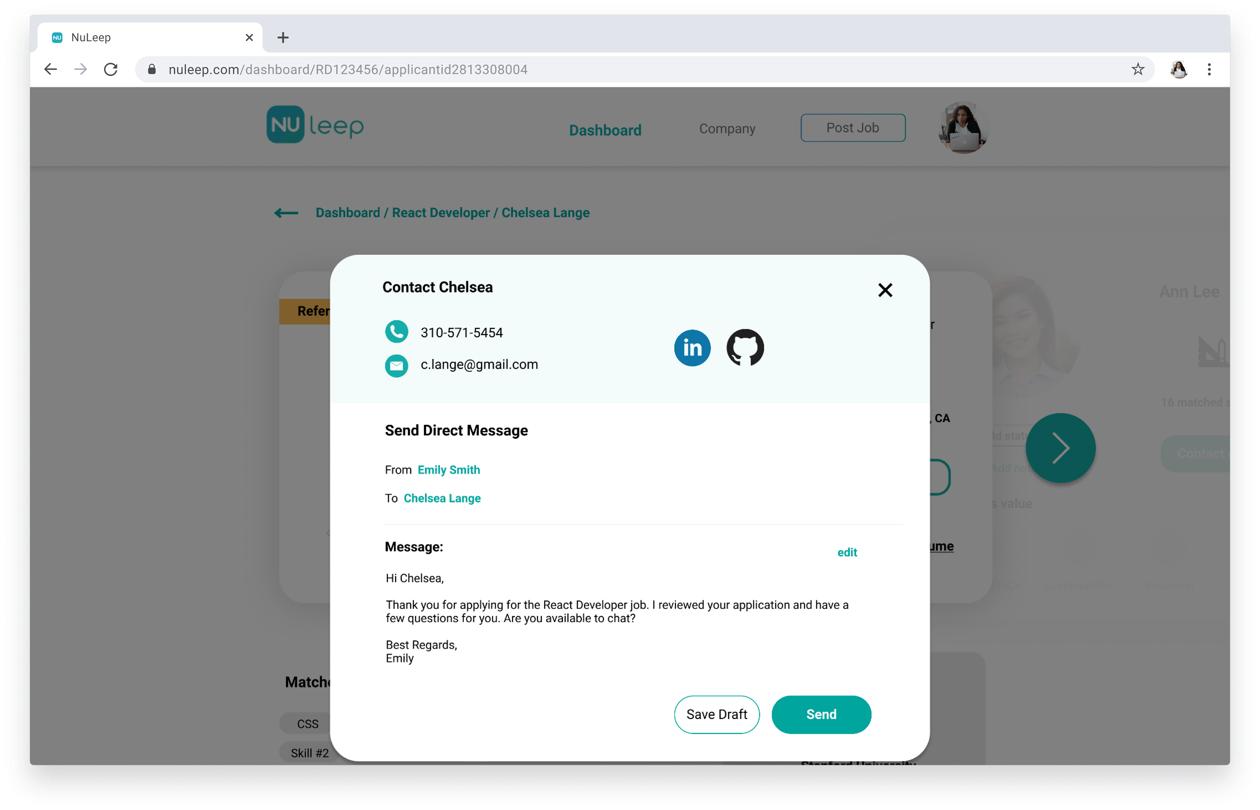The width and height of the screenshot is (1260, 810).
Task: Go to Dashboard in the breadcrumb
Action: [348, 213]
